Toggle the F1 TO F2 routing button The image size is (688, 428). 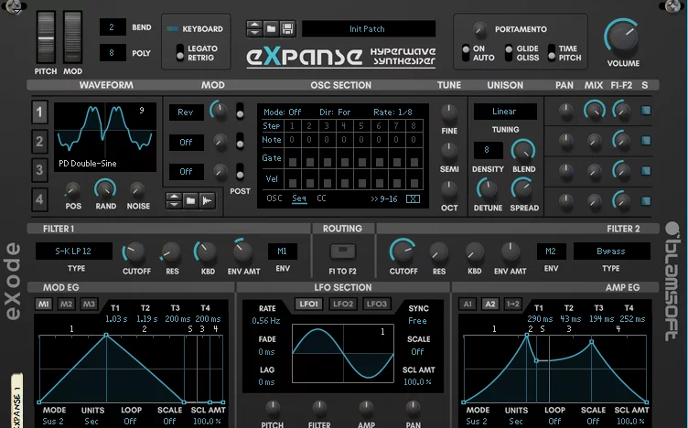point(343,251)
